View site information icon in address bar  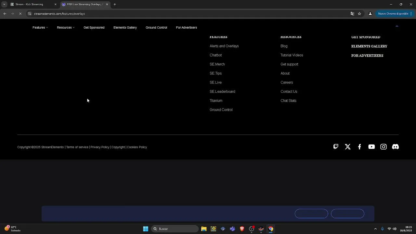(30, 14)
